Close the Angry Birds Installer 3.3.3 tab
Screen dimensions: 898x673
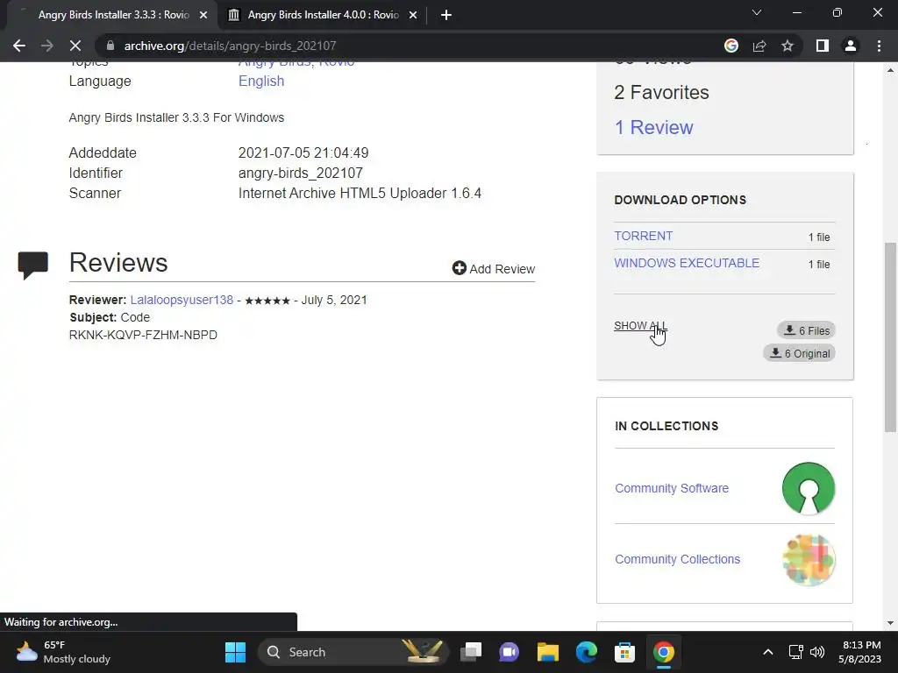point(203,15)
